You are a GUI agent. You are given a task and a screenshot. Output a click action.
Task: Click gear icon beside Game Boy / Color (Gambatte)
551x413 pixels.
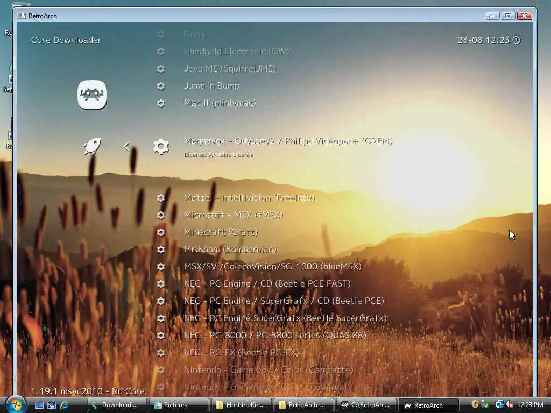click(x=161, y=370)
